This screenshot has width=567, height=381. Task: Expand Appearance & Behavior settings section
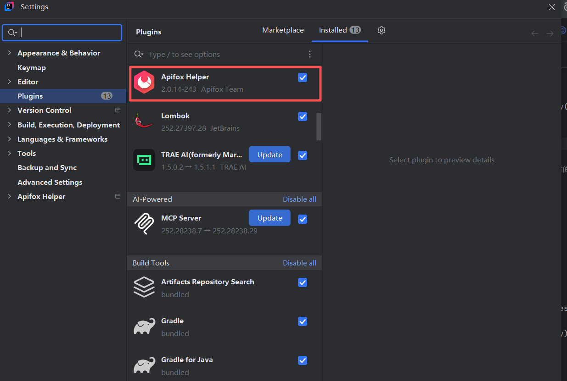click(9, 53)
